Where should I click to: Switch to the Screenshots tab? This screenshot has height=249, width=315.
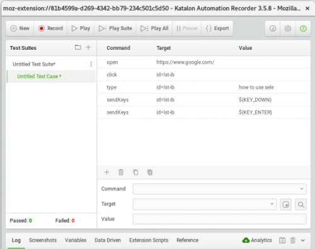[43, 240]
